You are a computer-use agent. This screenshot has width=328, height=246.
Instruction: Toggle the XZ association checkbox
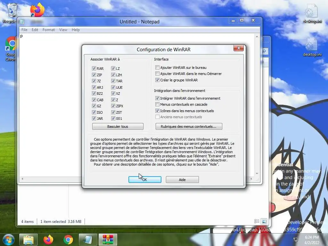(x=113, y=94)
